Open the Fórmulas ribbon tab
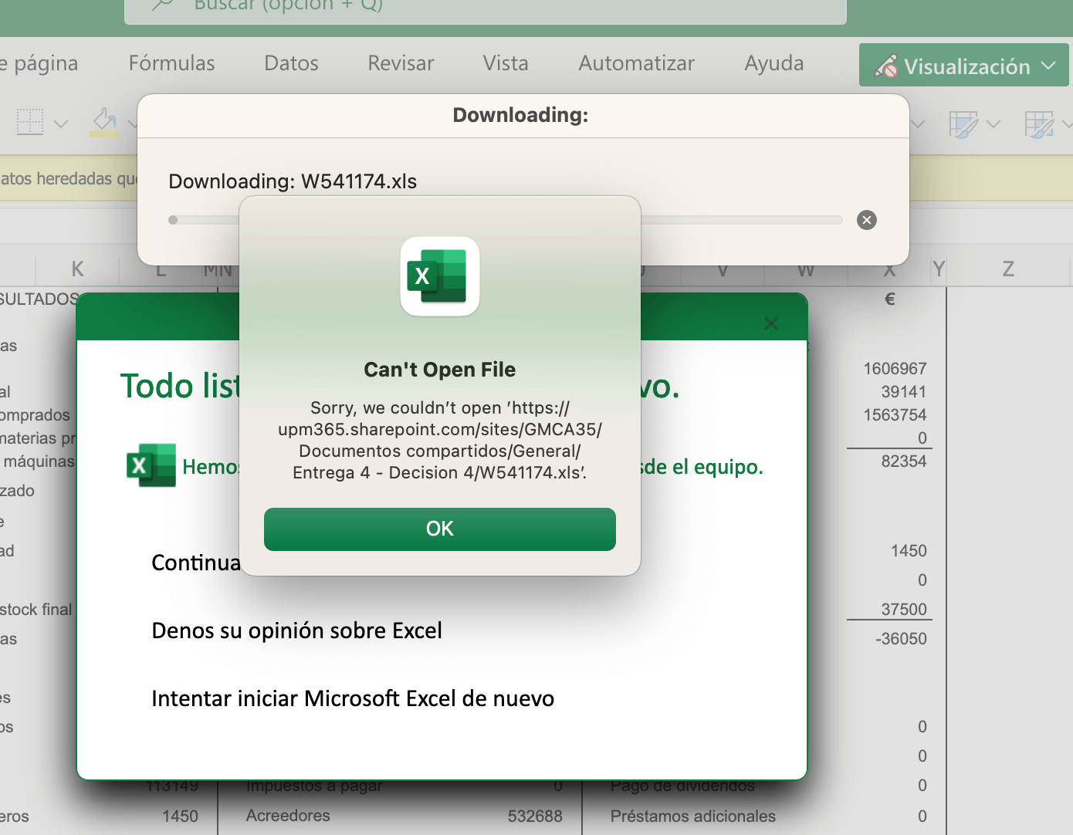This screenshot has width=1073, height=835. click(172, 63)
